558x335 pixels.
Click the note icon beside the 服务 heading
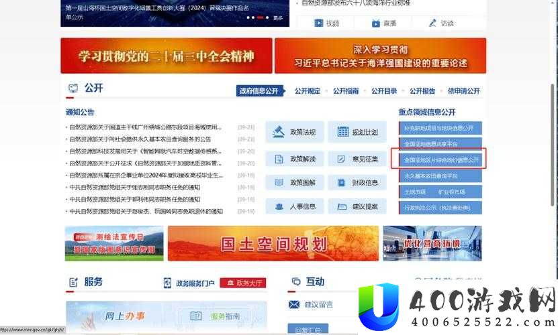[73, 283]
